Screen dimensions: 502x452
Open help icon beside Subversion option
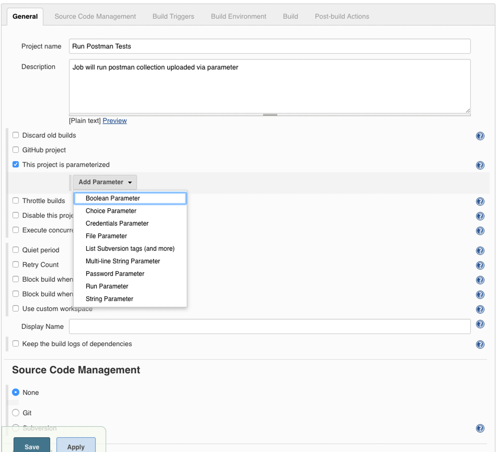click(480, 428)
